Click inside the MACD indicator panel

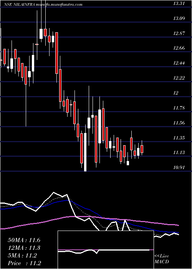coord(106,250)
